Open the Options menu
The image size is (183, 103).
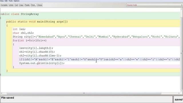(x=17, y=1)
